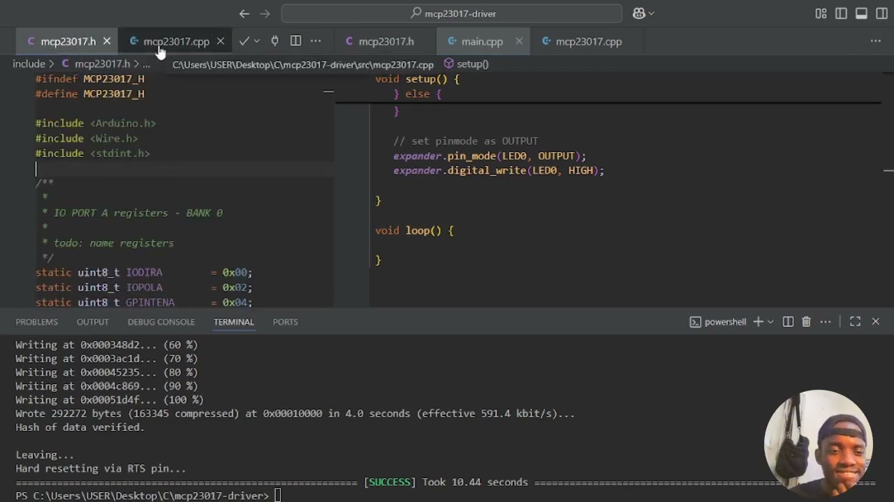This screenshot has width=894, height=502.
Task: Click '// set pinmode as OUTPUT' comment
Action: point(466,141)
